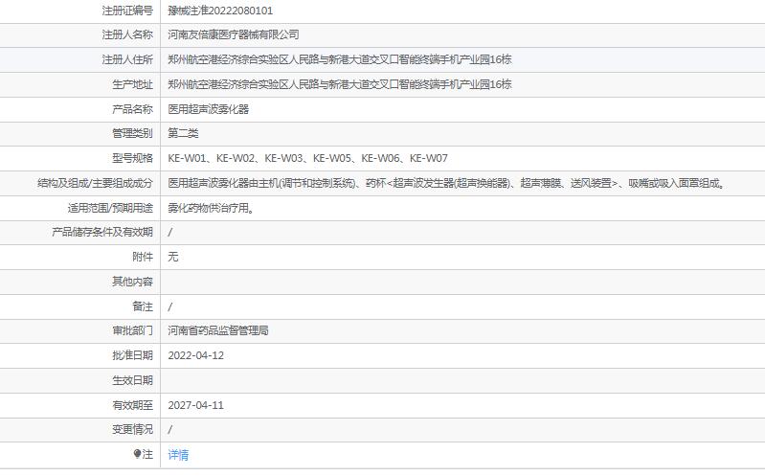Screen dimensions: 765x476
Task: Open the 详情 details link
Action: tap(178, 455)
